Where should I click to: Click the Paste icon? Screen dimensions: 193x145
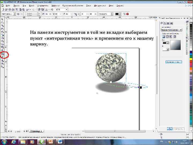23,9
